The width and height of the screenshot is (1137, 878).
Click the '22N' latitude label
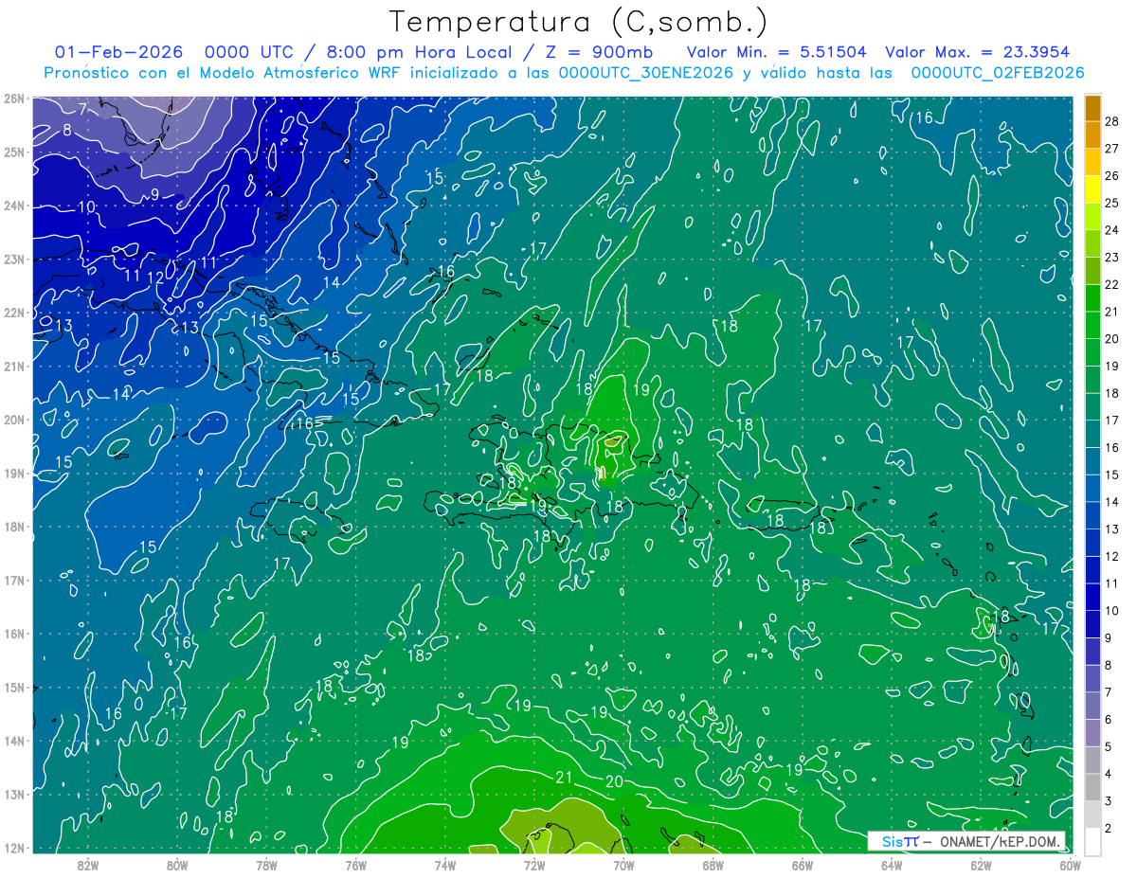pyautogui.click(x=13, y=313)
